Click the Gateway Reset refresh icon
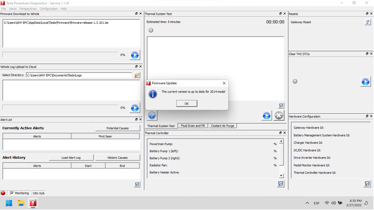 coord(368,22)
